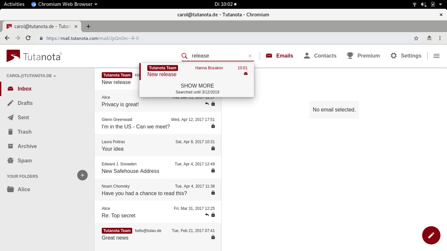447x251 pixels.
Task: Click the inbox icon in the search result
Action: [246, 74]
